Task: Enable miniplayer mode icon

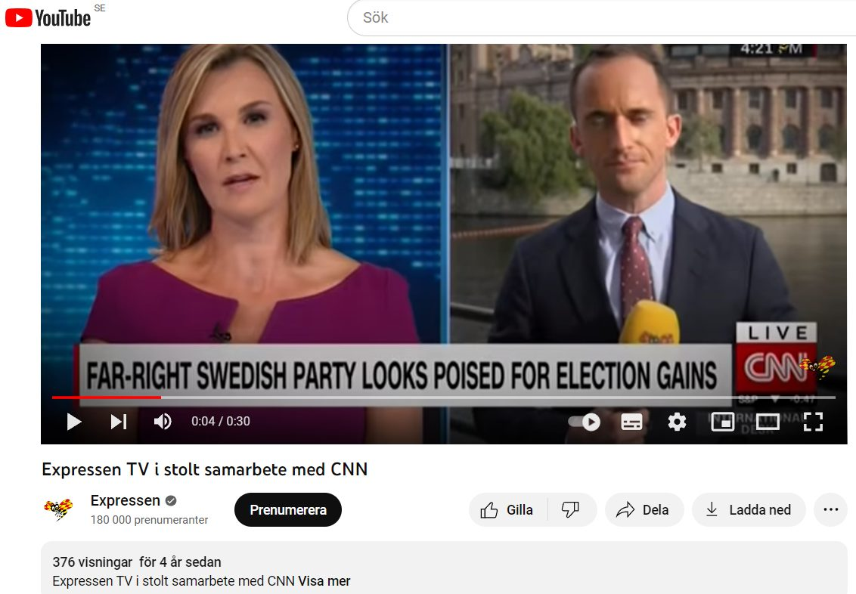Action: (722, 422)
